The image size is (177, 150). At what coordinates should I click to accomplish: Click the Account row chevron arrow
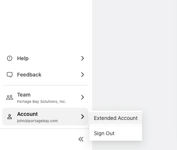tap(82, 117)
